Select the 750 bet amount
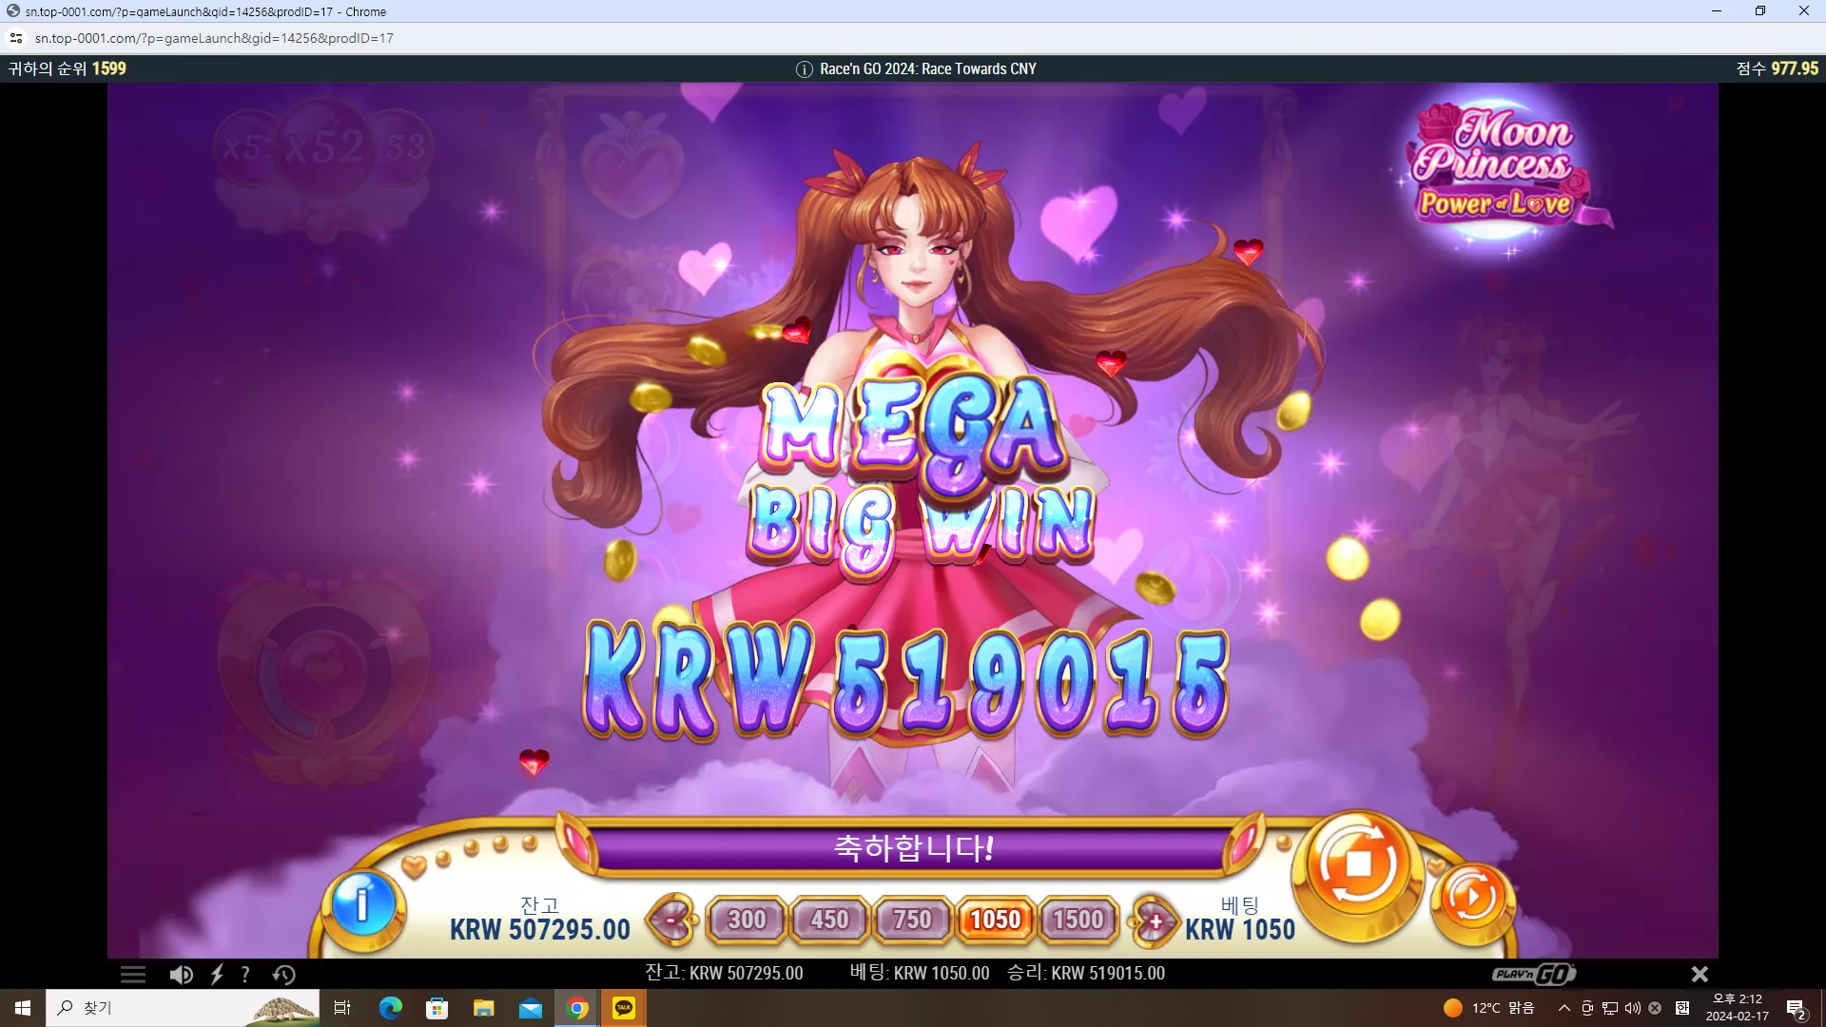The height and width of the screenshot is (1027, 1826). (912, 920)
